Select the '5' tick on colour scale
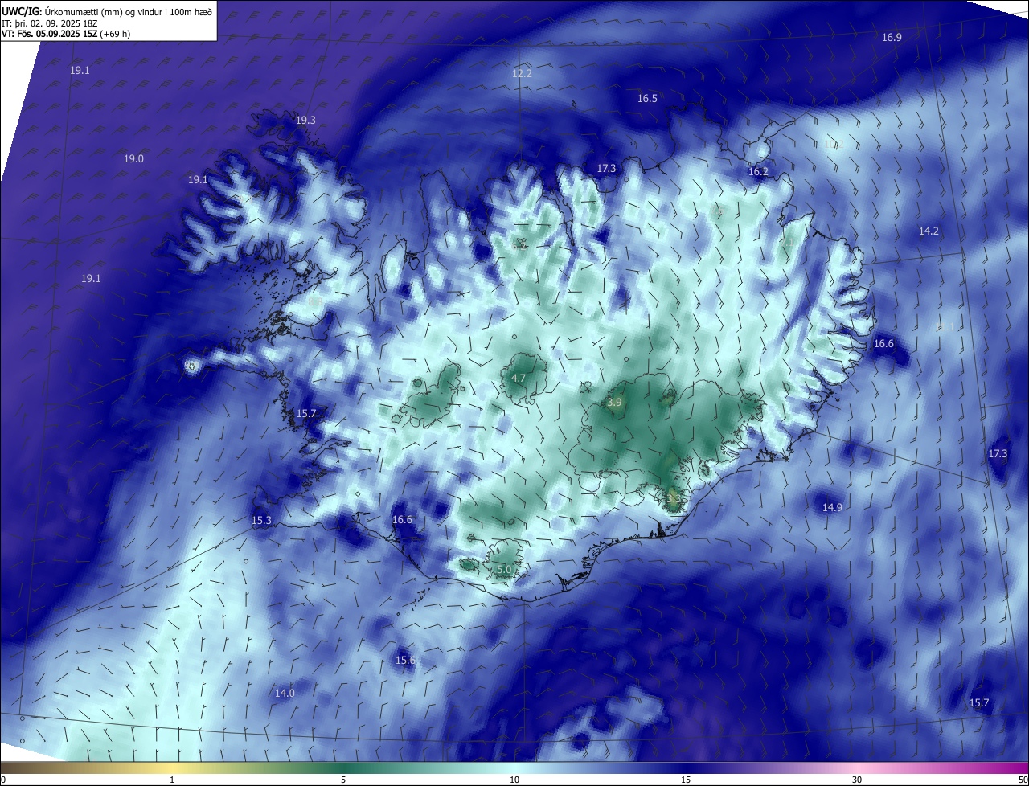The height and width of the screenshot is (786, 1029). [343, 780]
